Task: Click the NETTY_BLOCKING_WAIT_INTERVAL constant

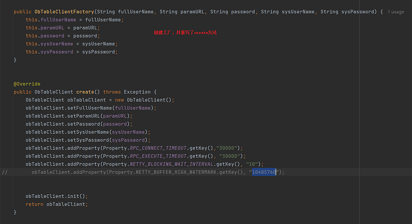Action: (171, 164)
